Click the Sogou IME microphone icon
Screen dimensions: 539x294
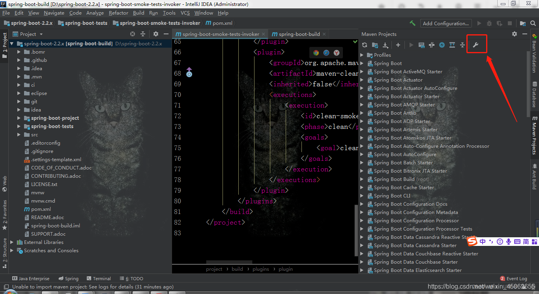(x=509, y=242)
